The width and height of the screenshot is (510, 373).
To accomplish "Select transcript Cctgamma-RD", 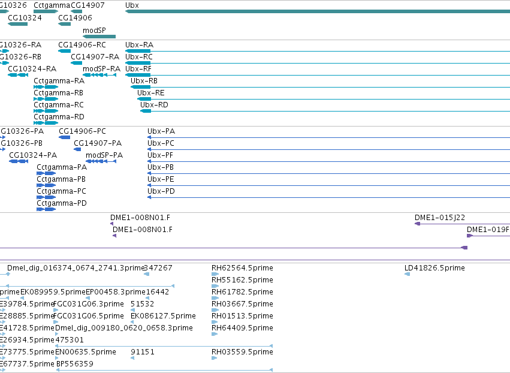I will (x=59, y=116).
